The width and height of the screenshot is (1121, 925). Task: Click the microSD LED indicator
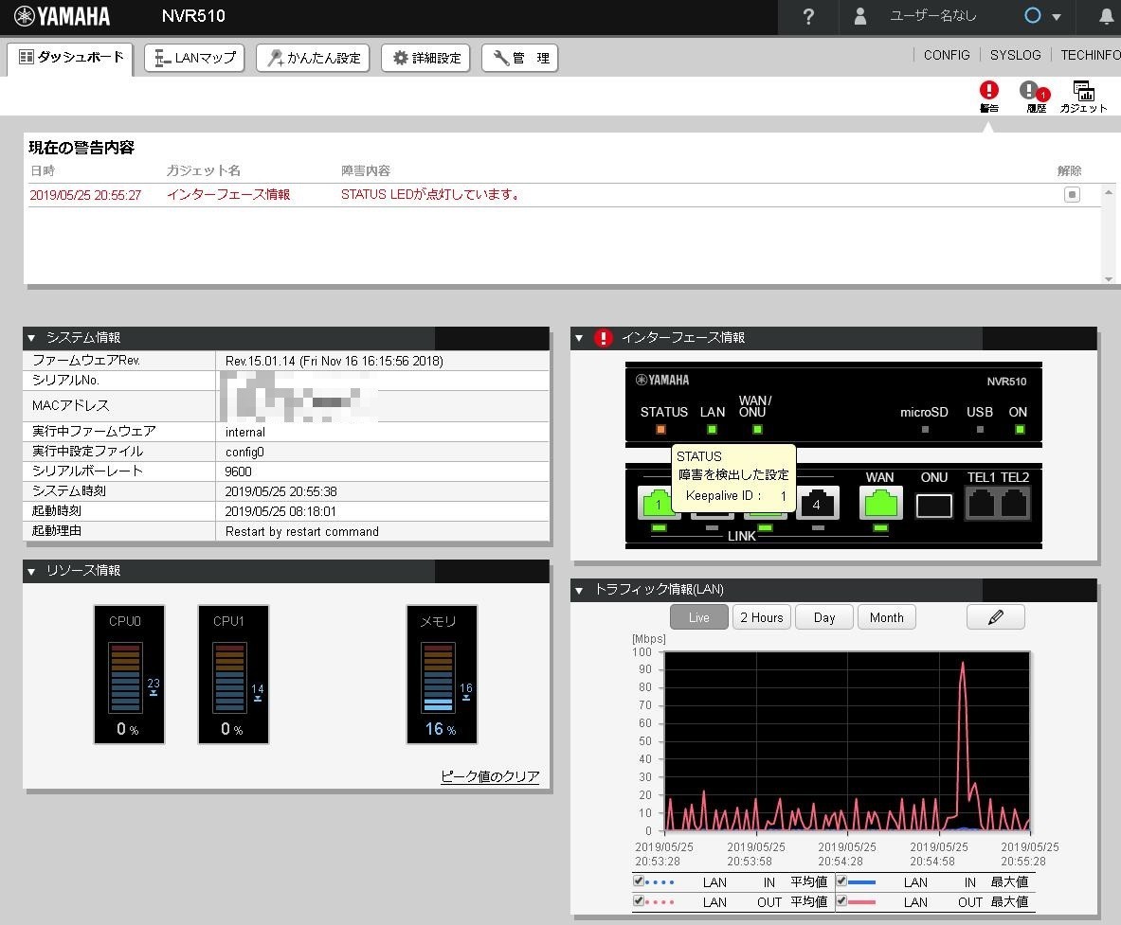(x=925, y=429)
